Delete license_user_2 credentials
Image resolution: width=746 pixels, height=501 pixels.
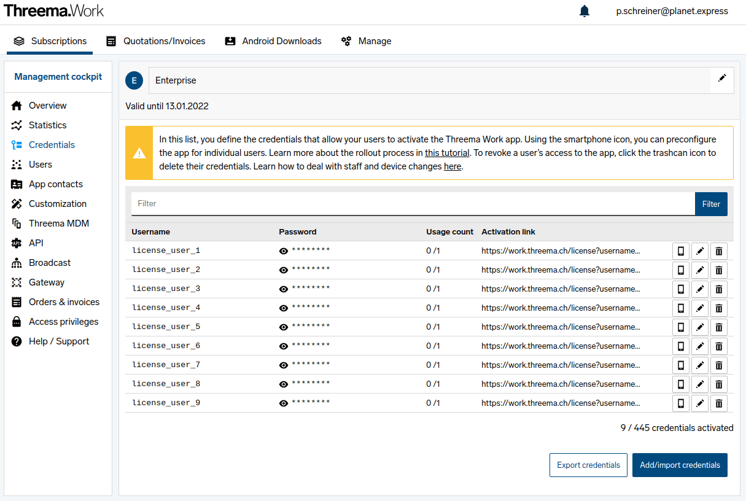(718, 270)
